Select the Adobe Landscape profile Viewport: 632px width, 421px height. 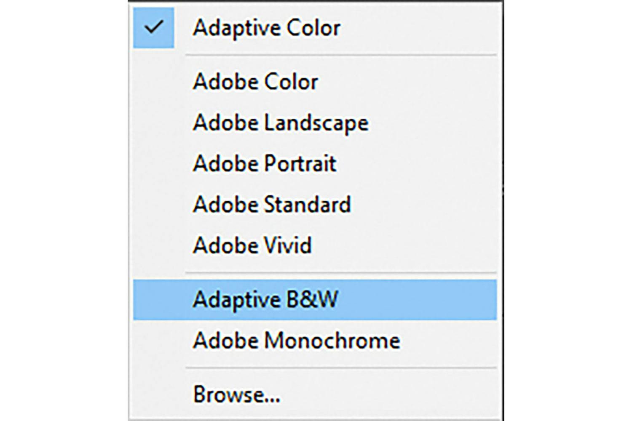[281, 123]
